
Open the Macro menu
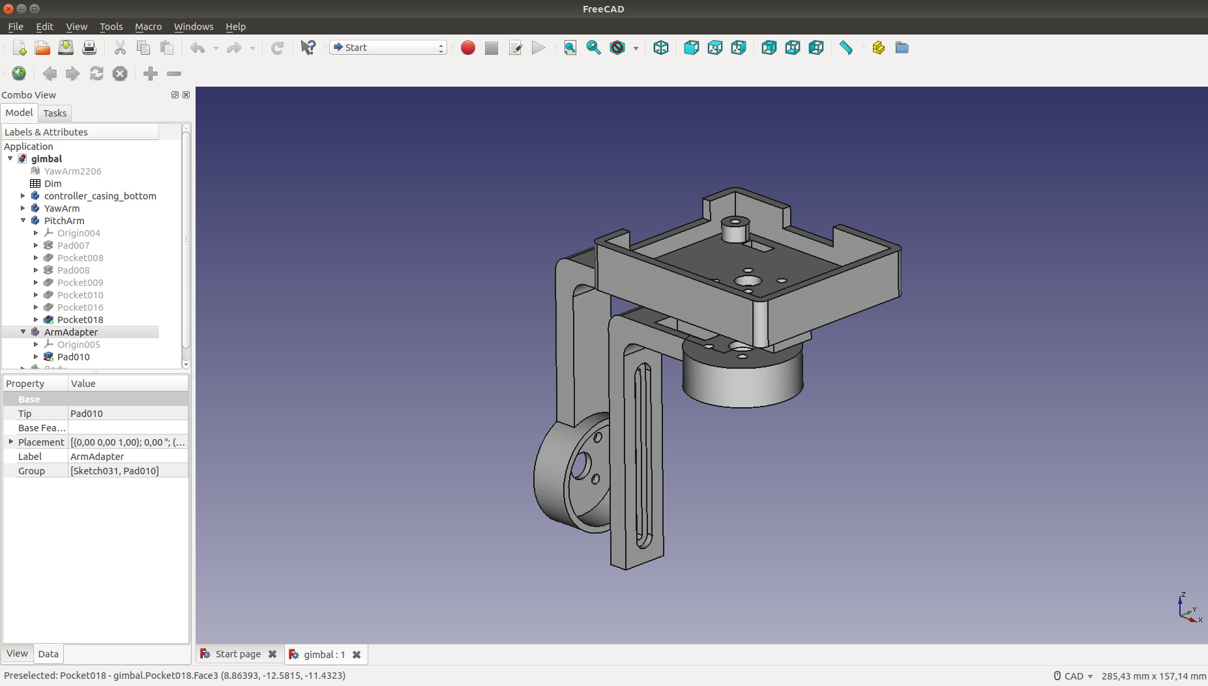tap(148, 27)
